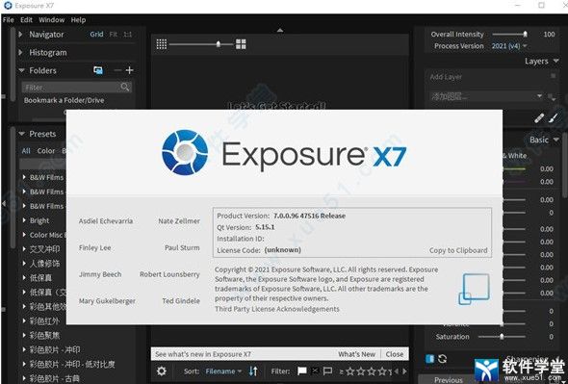The height and width of the screenshot is (384, 568).
Task: Click the search magnifier in folder filter
Action: point(125,87)
